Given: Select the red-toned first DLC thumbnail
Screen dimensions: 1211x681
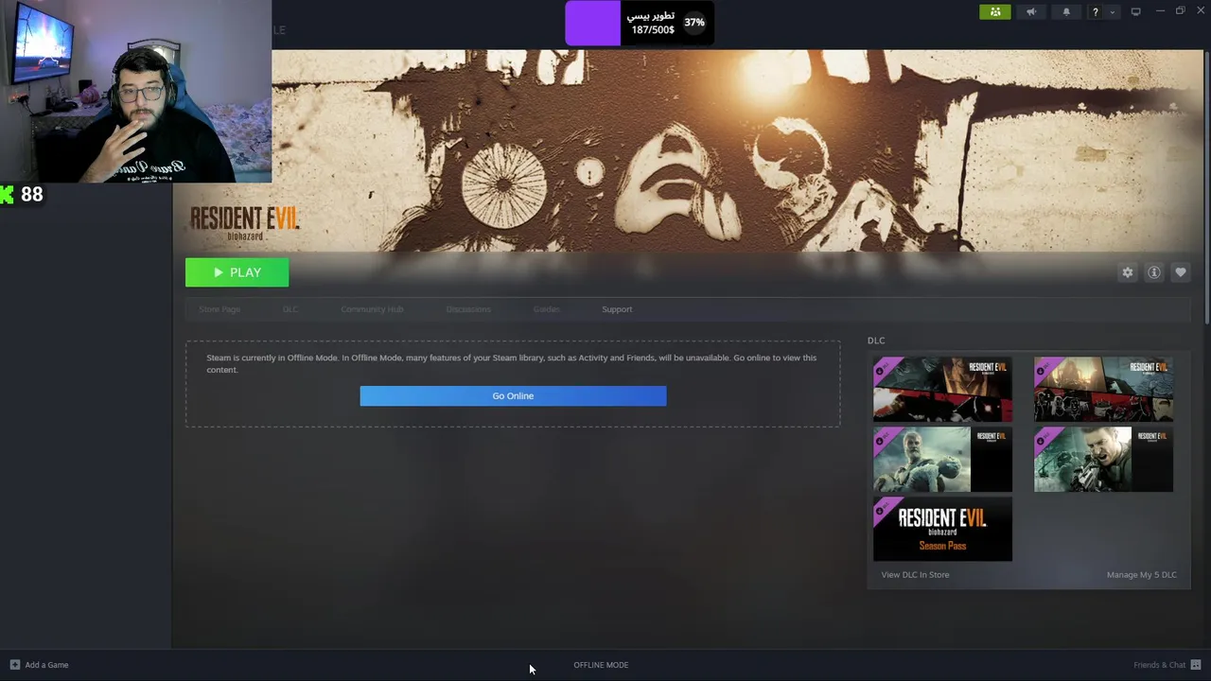Looking at the screenshot, I should coord(942,389).
